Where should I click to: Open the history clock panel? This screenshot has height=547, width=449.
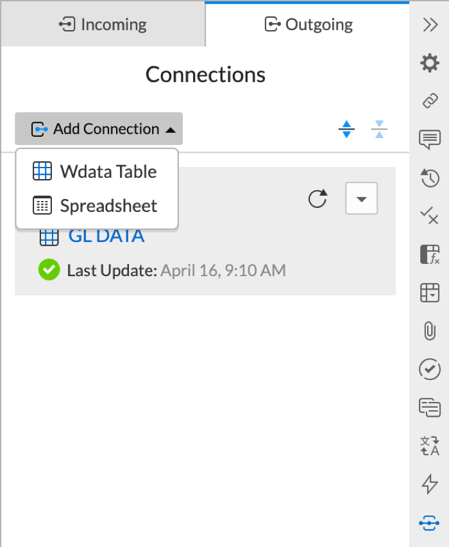(x=429, y=178)
